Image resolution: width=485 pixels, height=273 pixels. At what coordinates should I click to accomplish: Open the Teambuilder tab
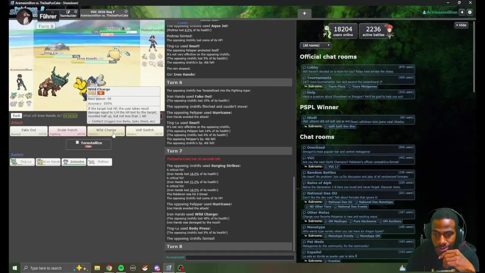(x=68, y=14)
